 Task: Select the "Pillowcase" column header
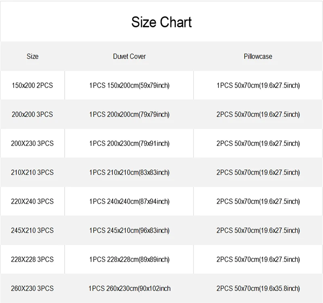point(258,57)
